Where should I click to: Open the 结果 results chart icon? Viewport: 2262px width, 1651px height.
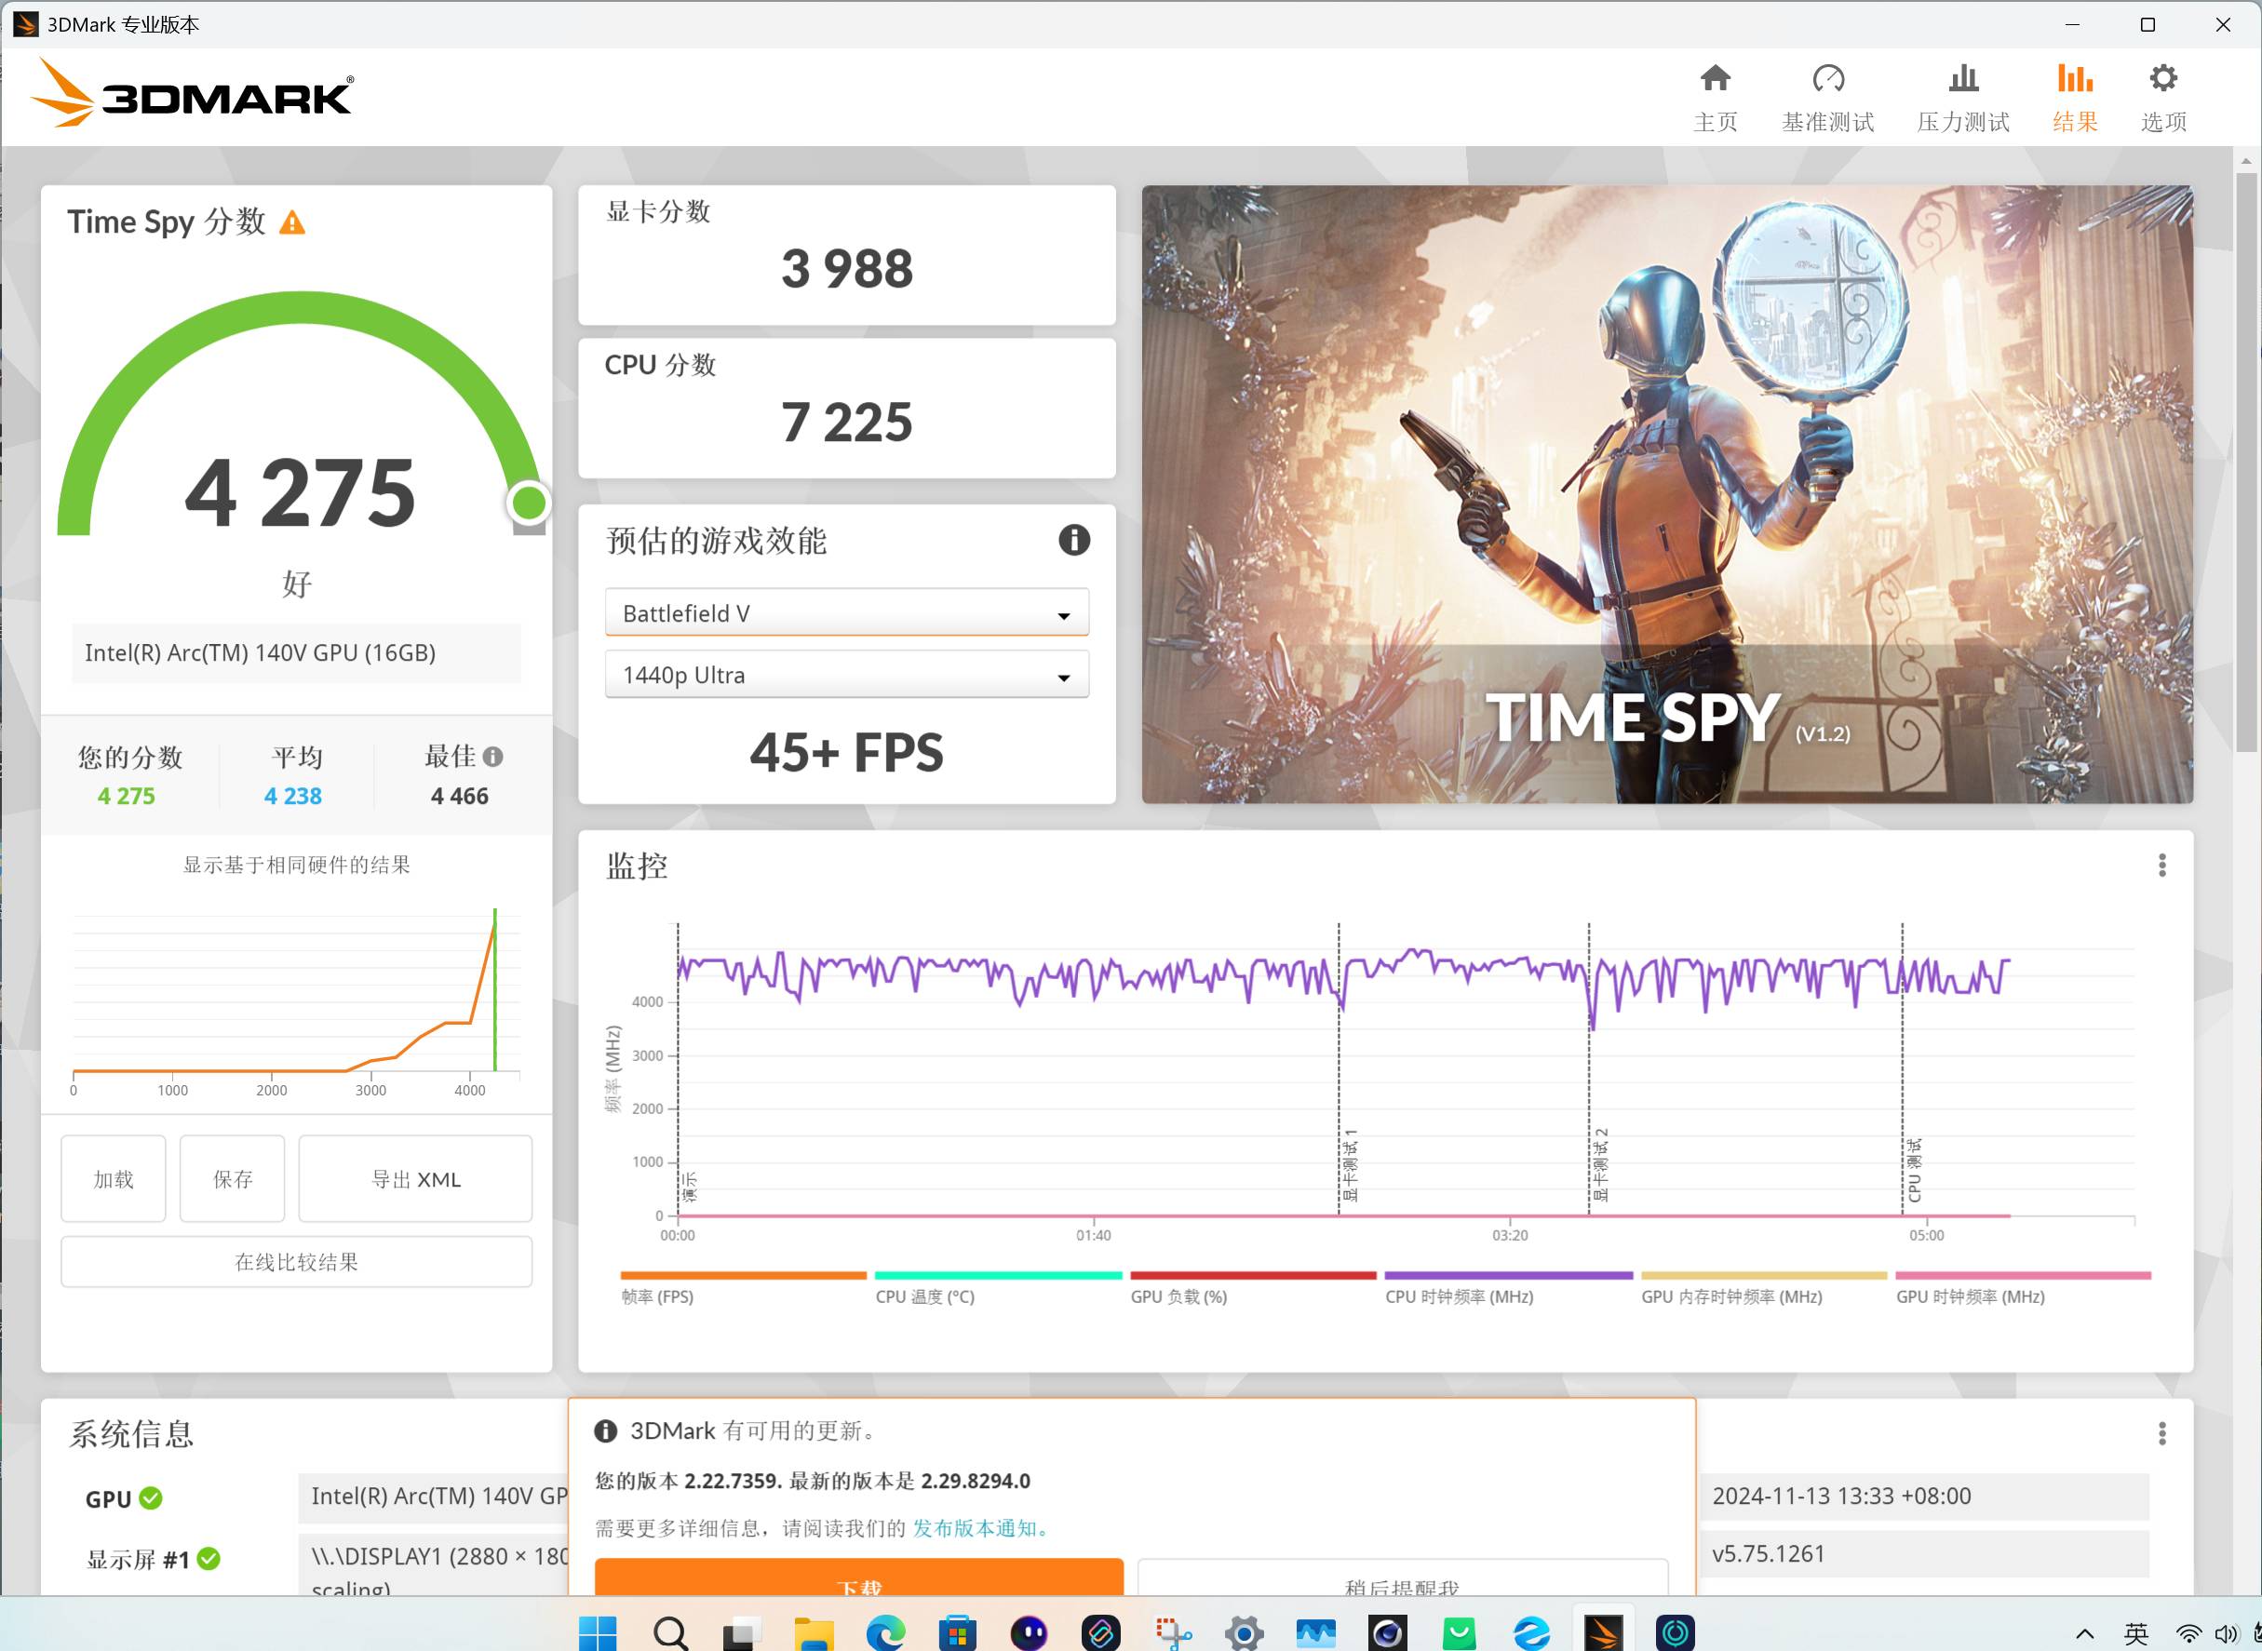click(x=2075, y=78)
